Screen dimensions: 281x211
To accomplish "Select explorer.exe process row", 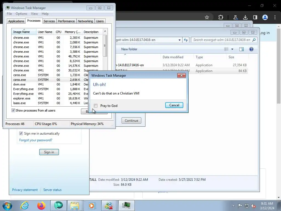I will pos(50,98).
